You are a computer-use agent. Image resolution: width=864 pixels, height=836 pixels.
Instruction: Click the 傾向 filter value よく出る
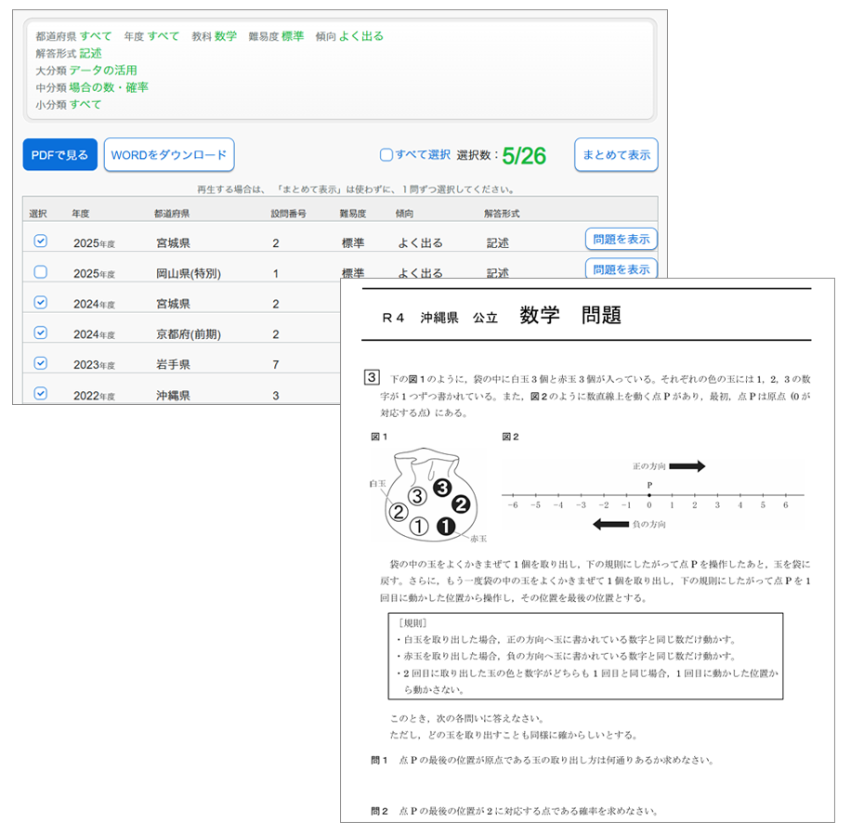coord(360,36)
